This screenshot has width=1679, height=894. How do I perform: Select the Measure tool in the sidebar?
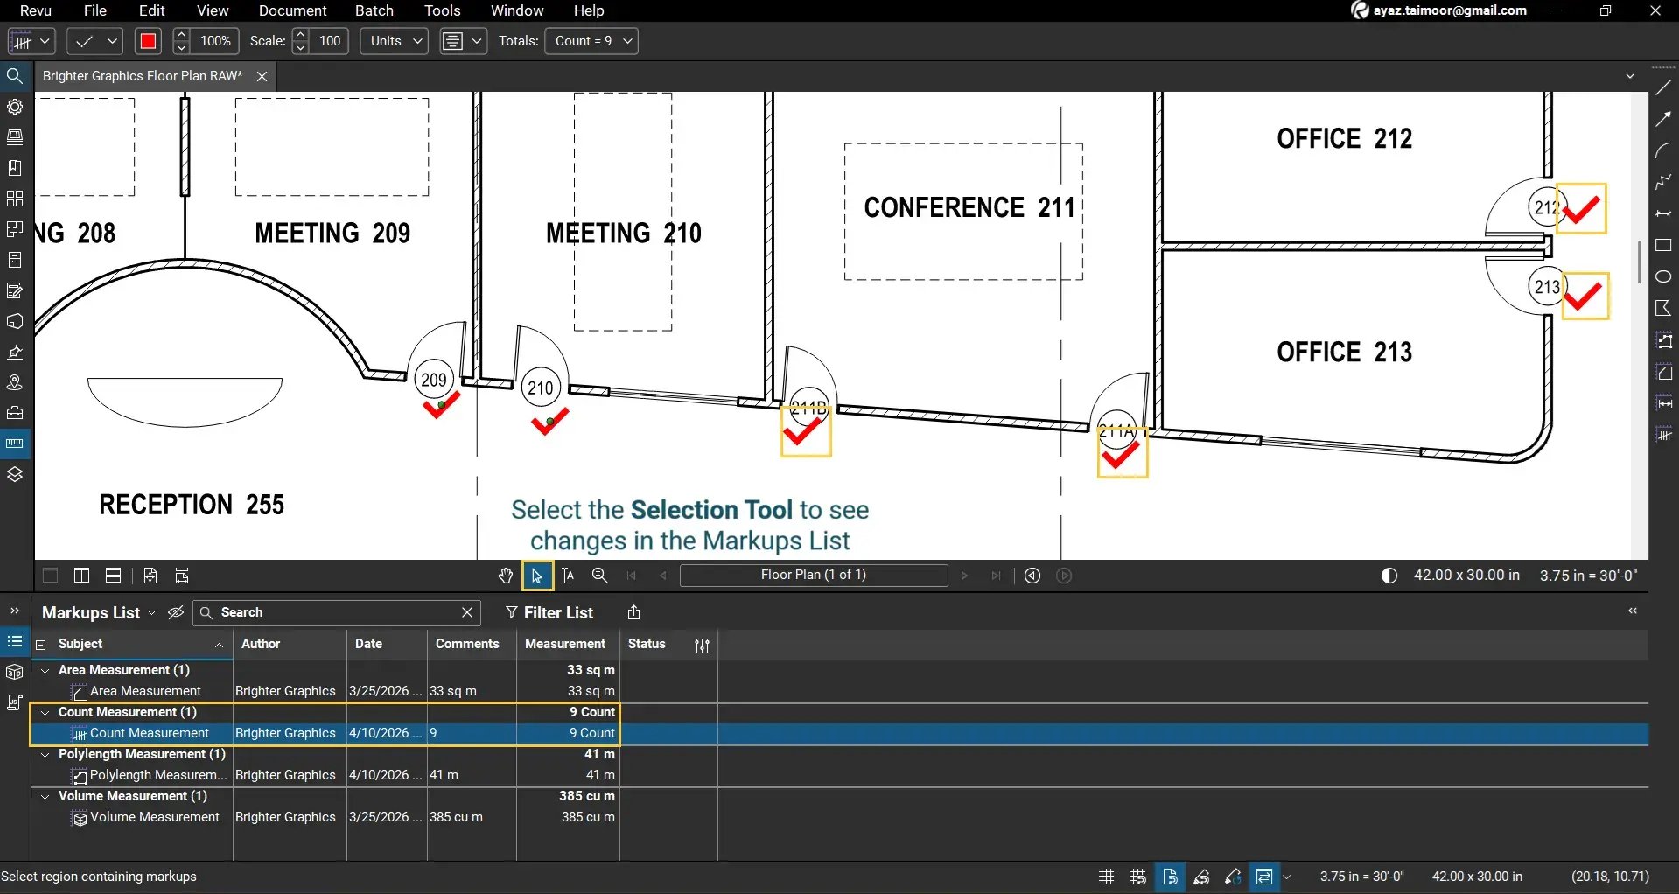click(15, 443)
